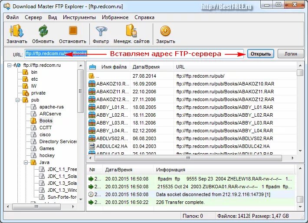
Task: Sort by URL column header
Action: (235, 67)
